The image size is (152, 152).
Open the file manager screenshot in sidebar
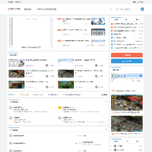point(127,81)
